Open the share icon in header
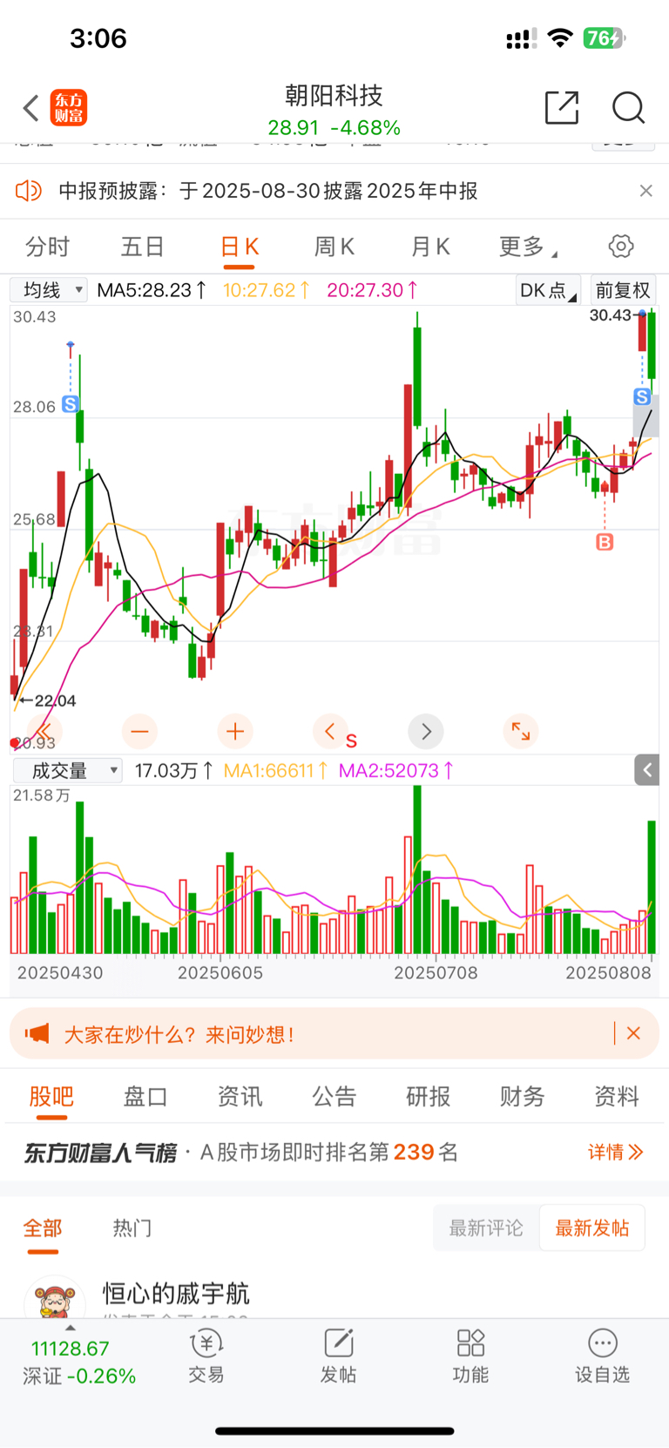The width and height of the screenshot is (669, 1448). [561, 107]
